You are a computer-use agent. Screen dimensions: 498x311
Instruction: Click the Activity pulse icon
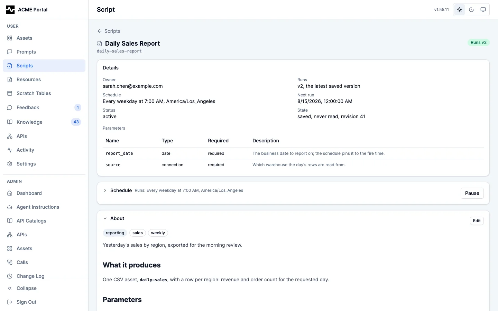(10, 150)
